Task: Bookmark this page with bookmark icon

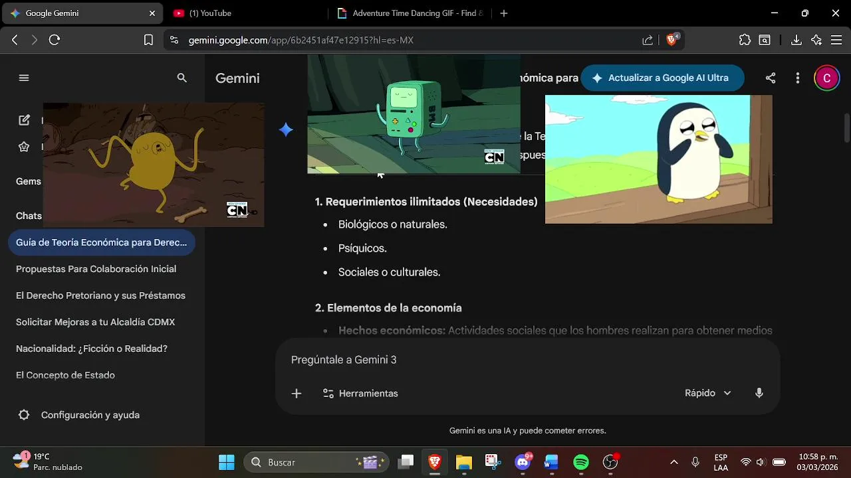Action: click(148, 40)
